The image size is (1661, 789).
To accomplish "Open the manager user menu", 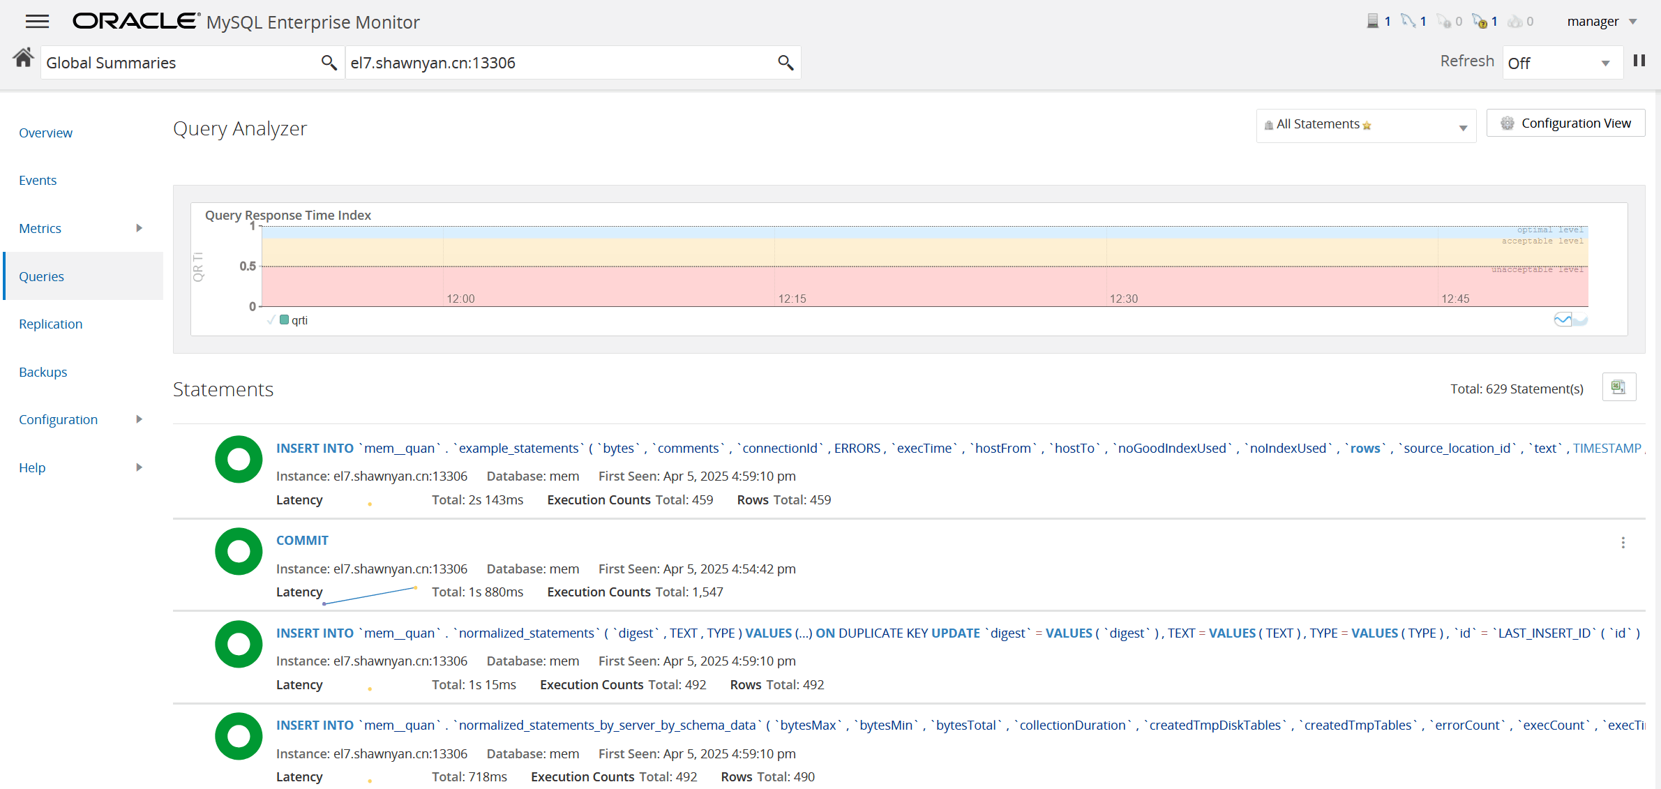I will [1602, 22].
